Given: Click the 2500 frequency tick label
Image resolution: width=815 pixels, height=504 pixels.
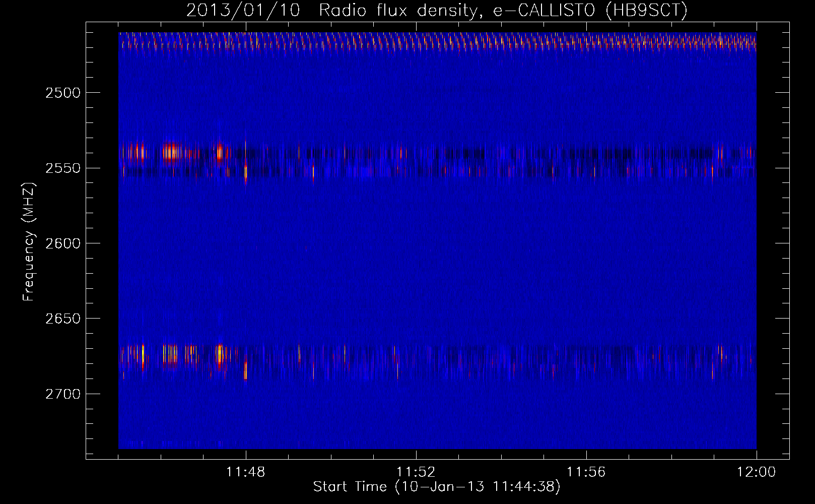Looking at the screenshot, I should (63, 93).
